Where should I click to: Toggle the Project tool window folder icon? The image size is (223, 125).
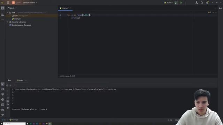2,8
